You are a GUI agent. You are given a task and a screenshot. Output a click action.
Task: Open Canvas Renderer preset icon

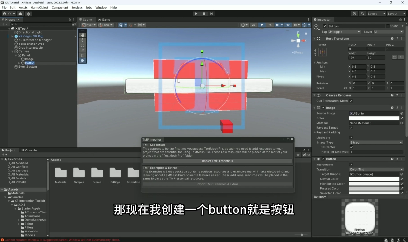coord(397,95)
